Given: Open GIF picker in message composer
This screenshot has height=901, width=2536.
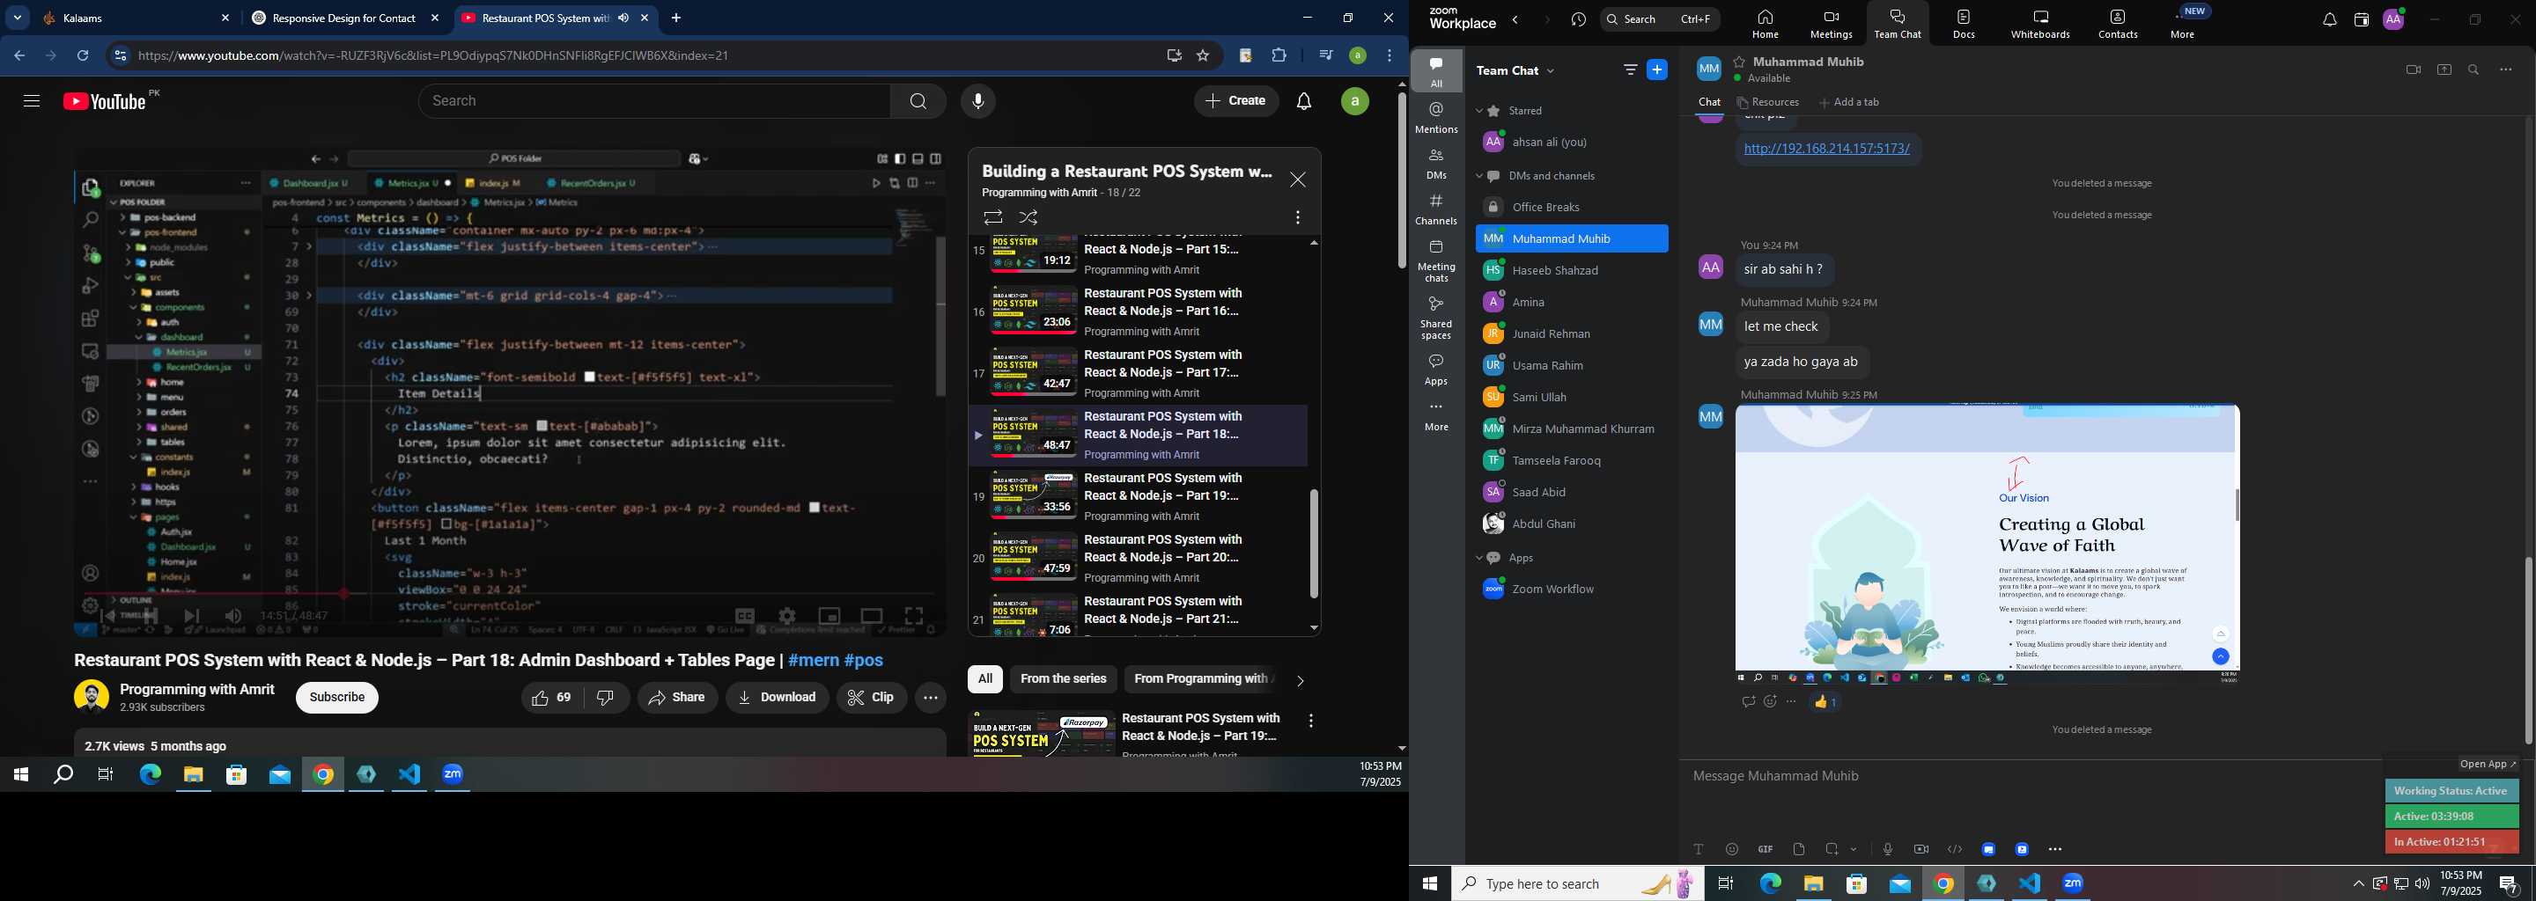Looking at the screenshot, I should tap(1766, 850).
